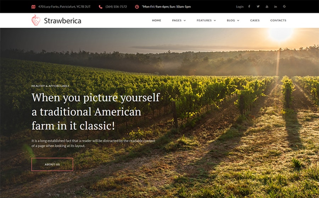Expand the Pages dropdown menu
Image resolution: width=319 pixels, height=198 pixels.
(x=179, y=20)
